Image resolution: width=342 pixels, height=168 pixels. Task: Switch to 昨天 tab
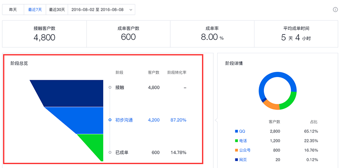(13, 10)
